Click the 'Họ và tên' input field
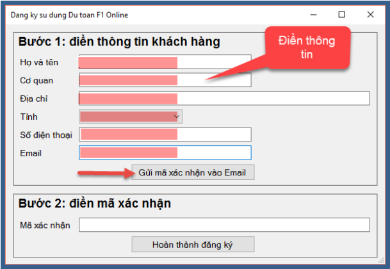This screenshot has height=269, width=390. click(x=164, y=62)
